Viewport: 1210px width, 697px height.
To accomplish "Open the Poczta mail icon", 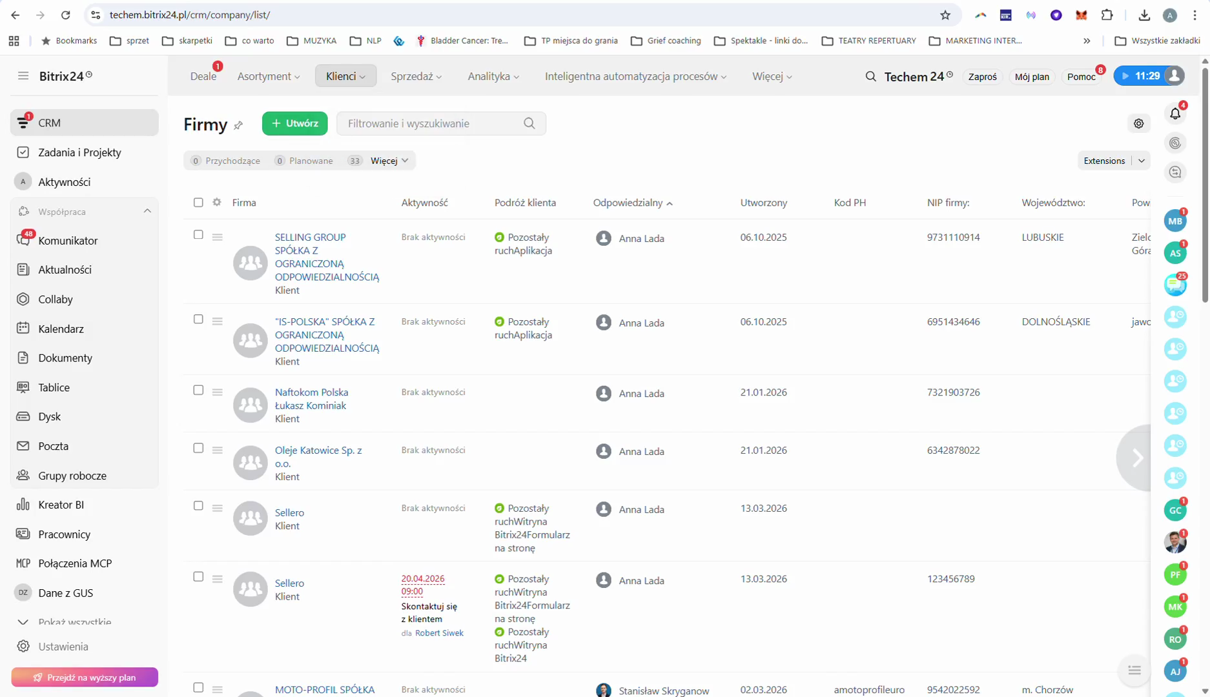I will [x=23, y=446].
